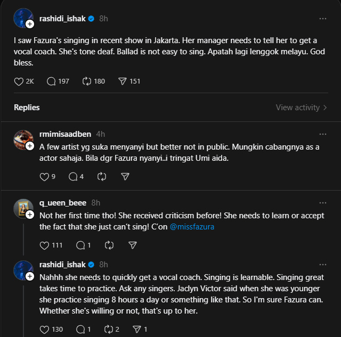Like the Jaclyn Victor reply with 130 likes

point(44,330)
